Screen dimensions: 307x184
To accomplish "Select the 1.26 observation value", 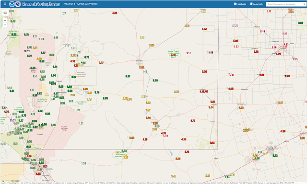I will (x=83, y=163).
